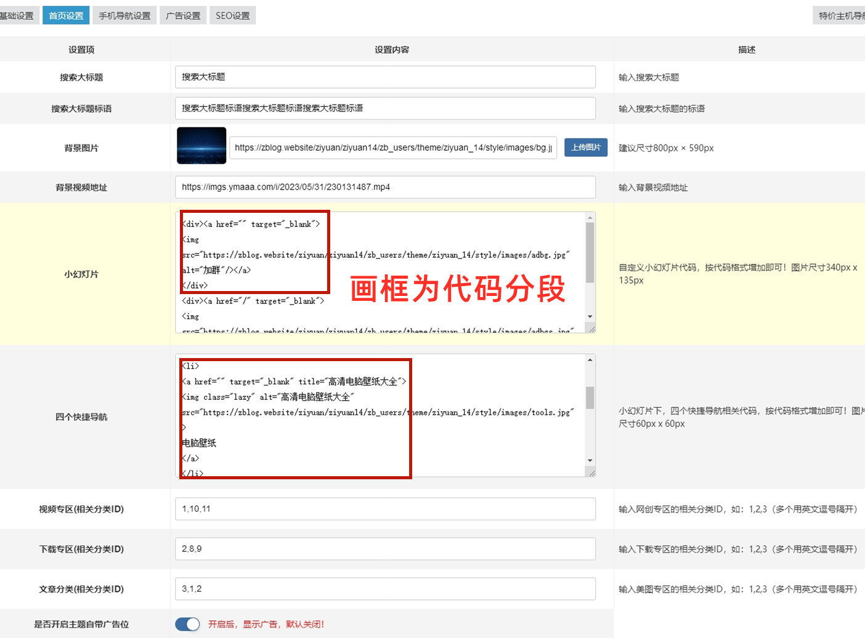Click the background image thumbnail

click(201, 146)
